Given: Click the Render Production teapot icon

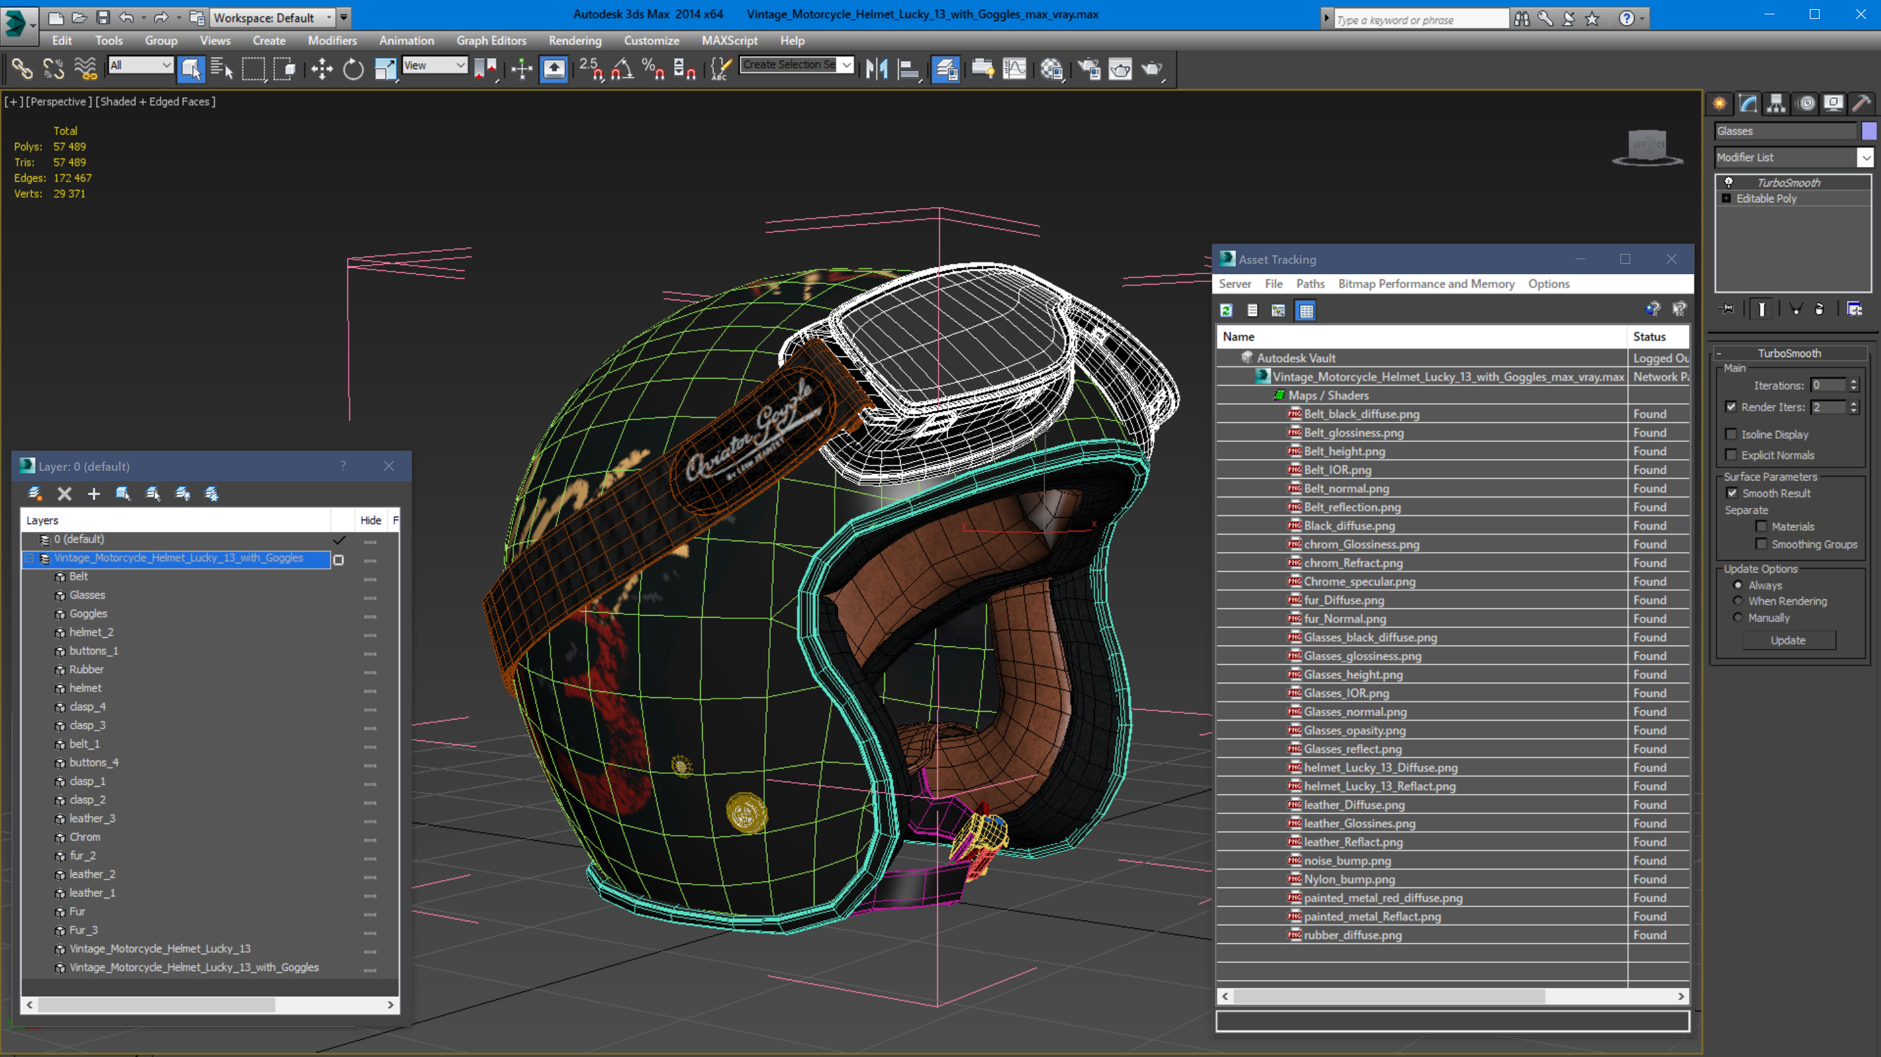Looking at the screenshot, I should click(x=1152, y=69).
